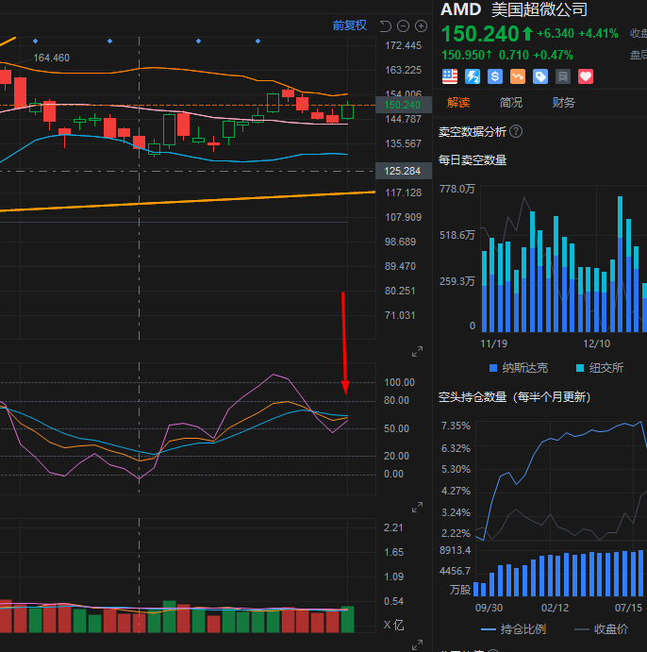
Task: Zoom out the chart with minus icon
Action: click(403, 26)
